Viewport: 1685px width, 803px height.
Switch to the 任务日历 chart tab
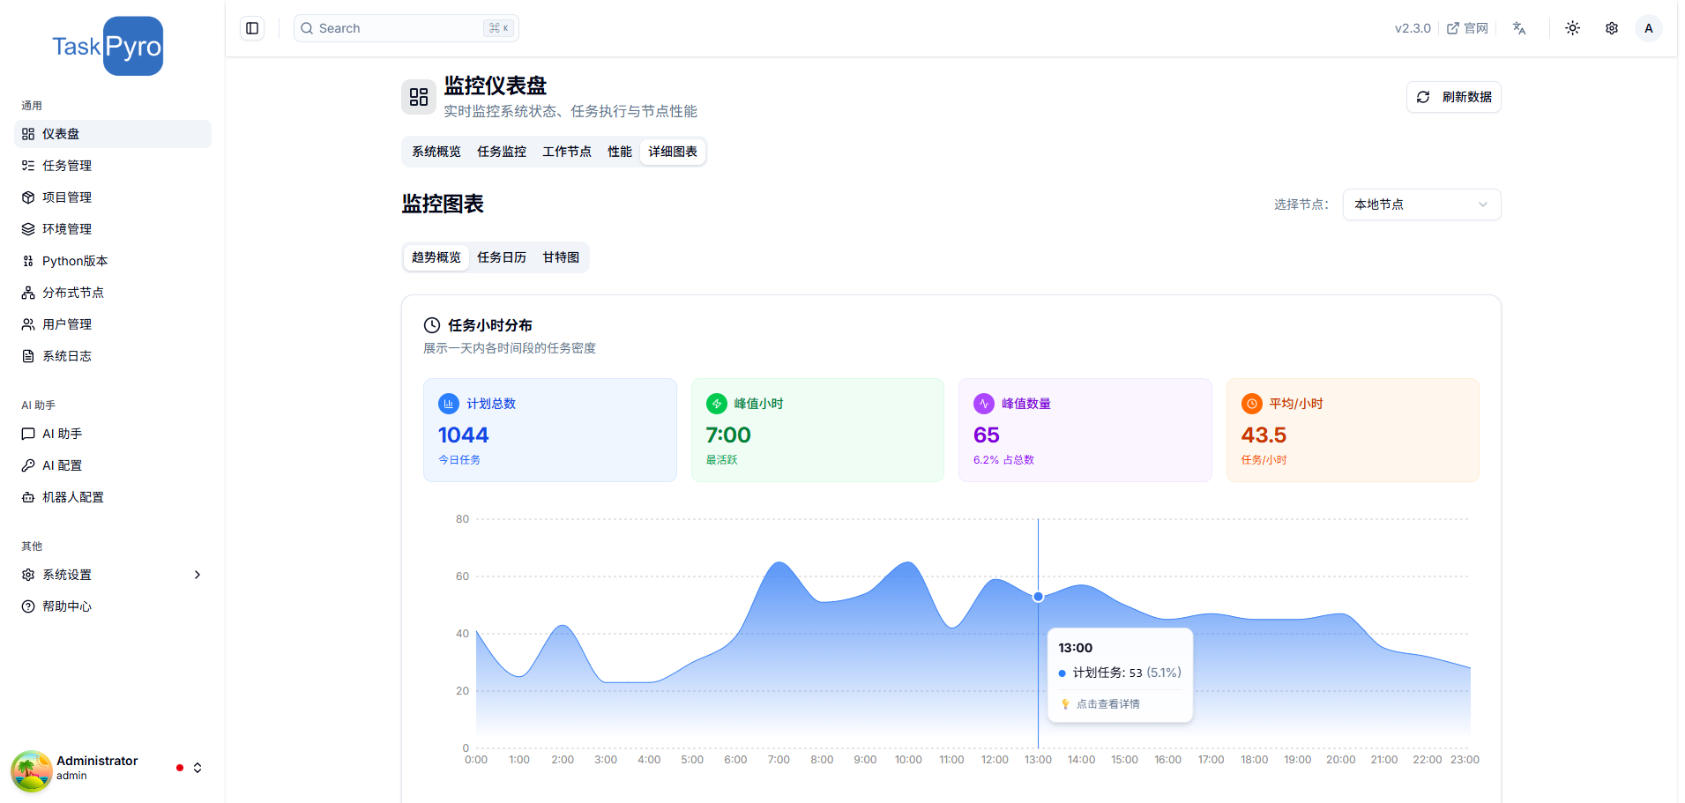pyautogui.click(x=501, y=257)
